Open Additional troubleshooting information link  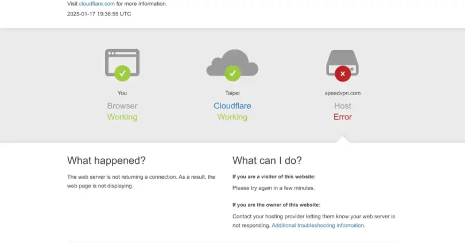click(x=317, y=225)
